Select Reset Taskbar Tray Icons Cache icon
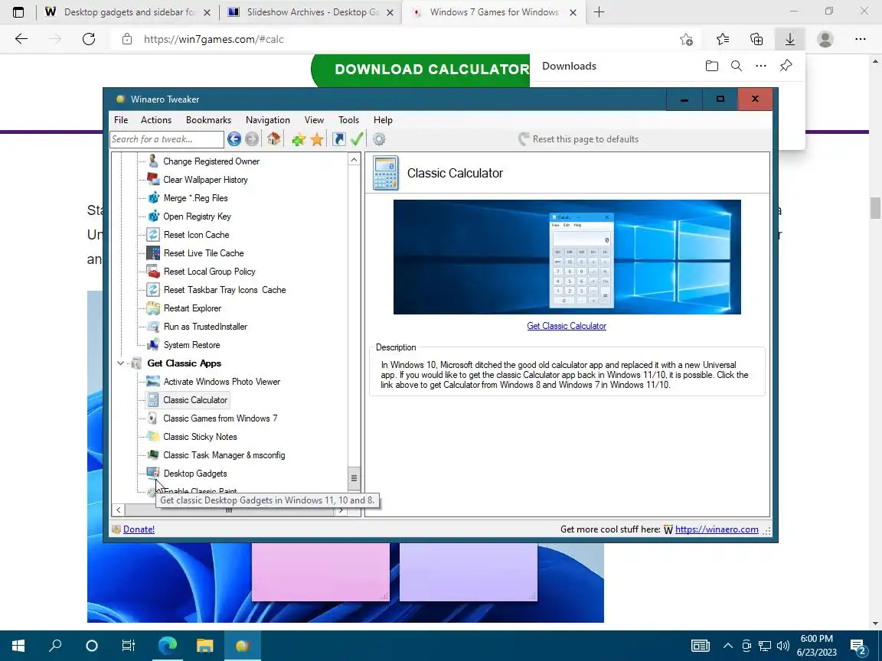The width and height of the screenshot is (882, 661). (153, 289)
